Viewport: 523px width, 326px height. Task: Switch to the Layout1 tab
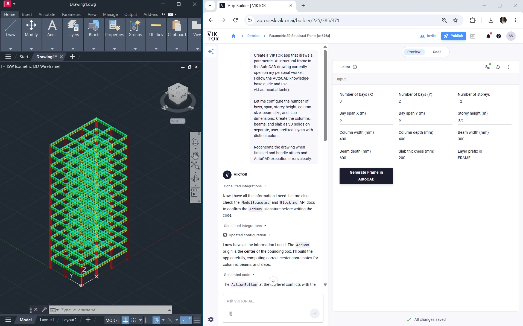point(47,320)
